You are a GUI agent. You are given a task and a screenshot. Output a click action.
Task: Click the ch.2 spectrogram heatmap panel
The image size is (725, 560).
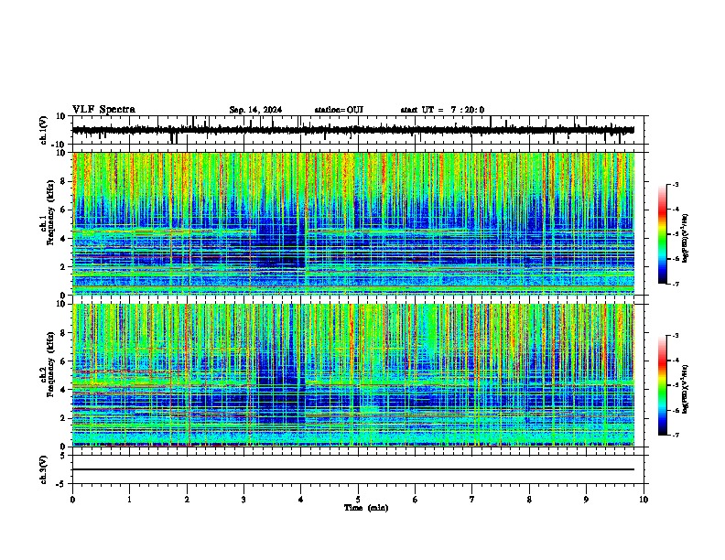coord(352,375)
